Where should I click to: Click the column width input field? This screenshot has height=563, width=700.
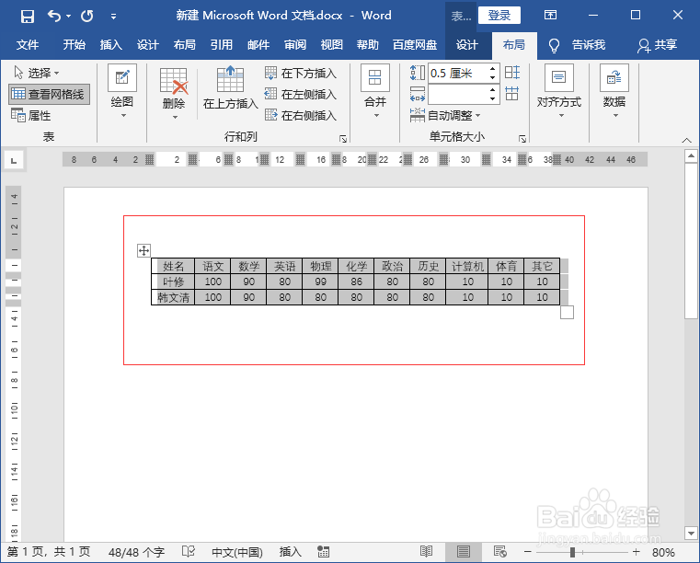tap(457, 94)
